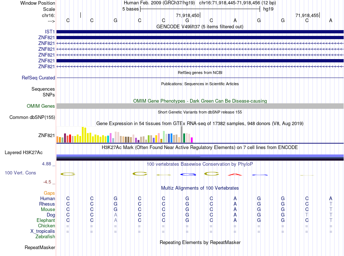
Task: Select the X_tropicalis alignment row label
Action: (43, 231)
